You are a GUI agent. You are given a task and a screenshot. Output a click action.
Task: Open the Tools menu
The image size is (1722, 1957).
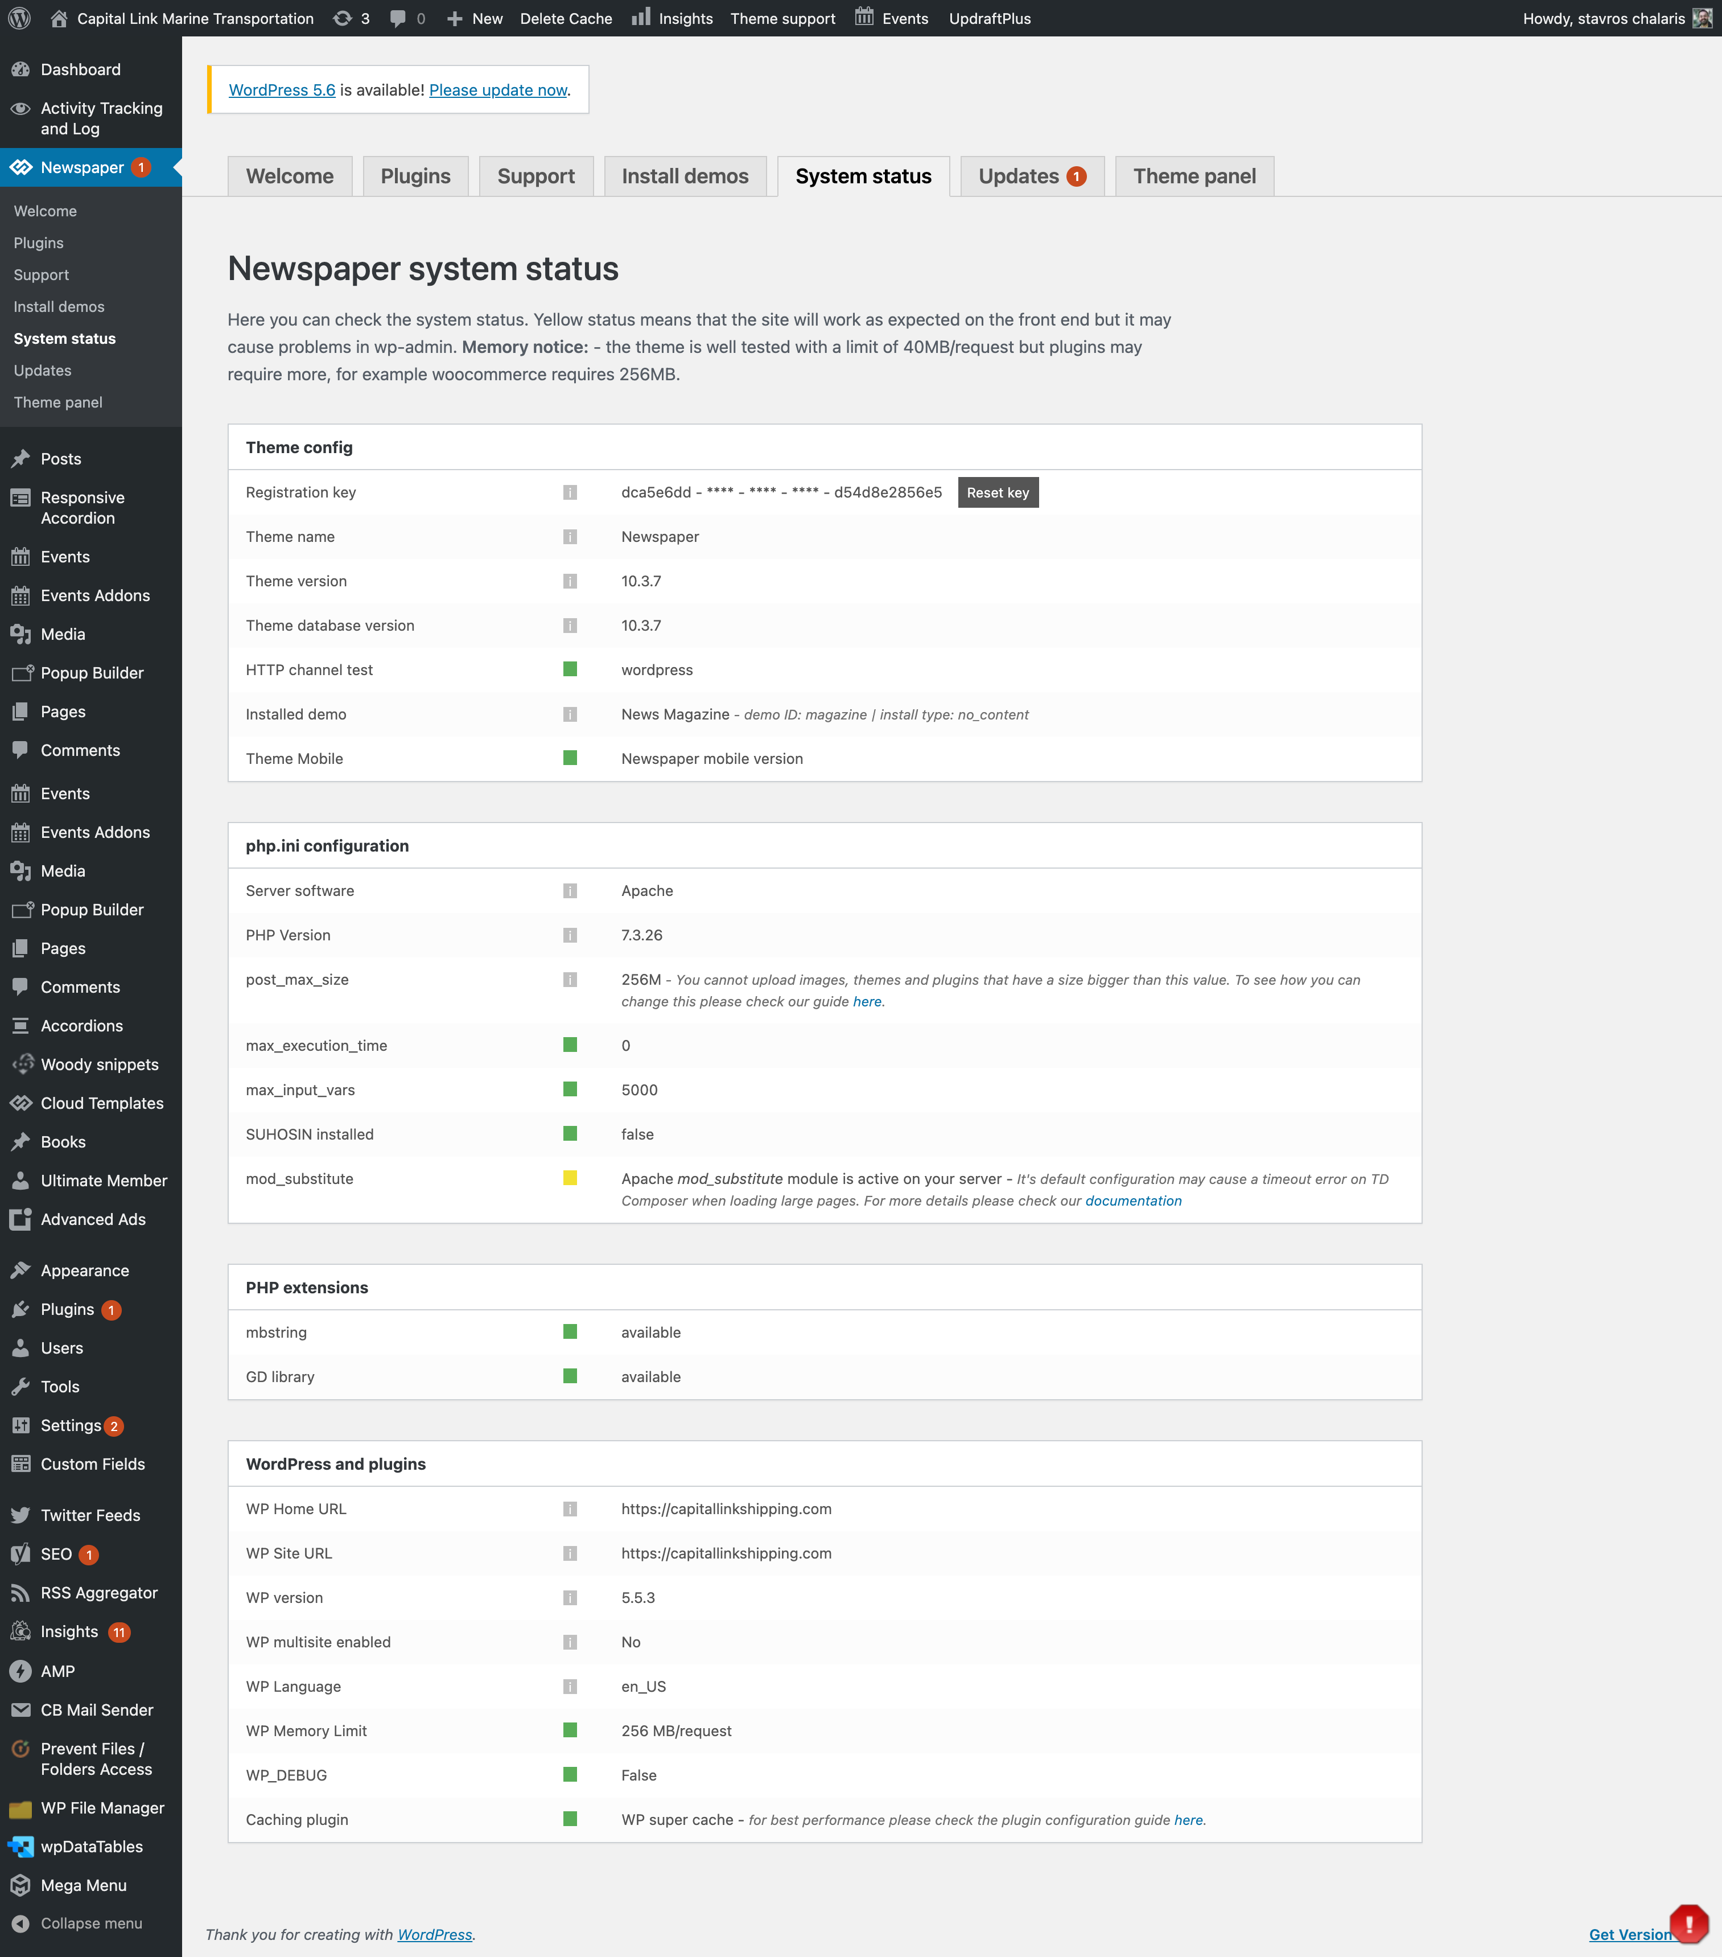click(x=91, y=1387)
